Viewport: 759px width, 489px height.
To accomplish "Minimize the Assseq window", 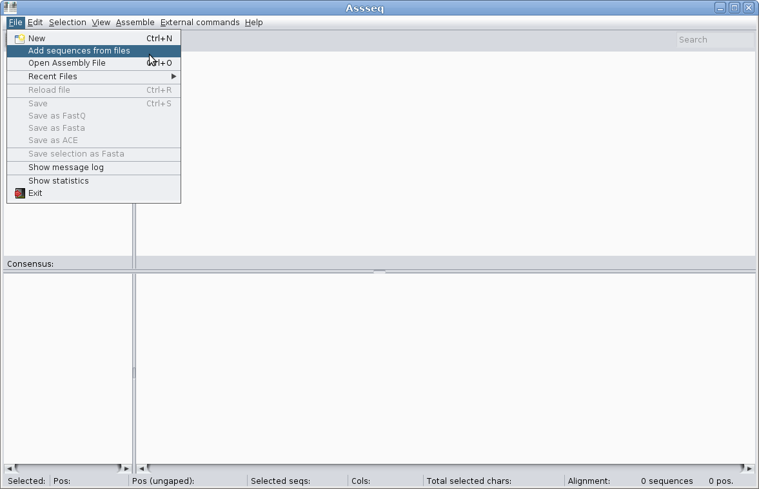I will pos(720,8).
